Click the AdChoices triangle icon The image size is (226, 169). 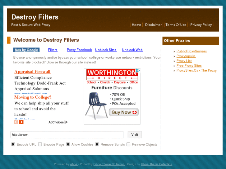tap(66, 122)
